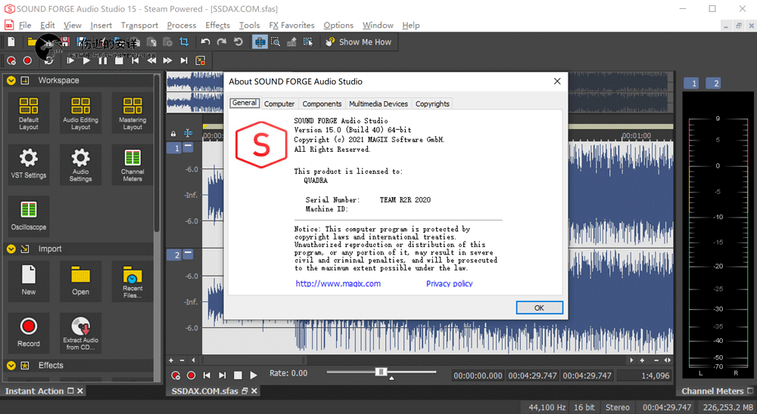The width and height of the screenshot is (757, 414).
Task: Open the File menu
Action: click(x=25, y=25)
